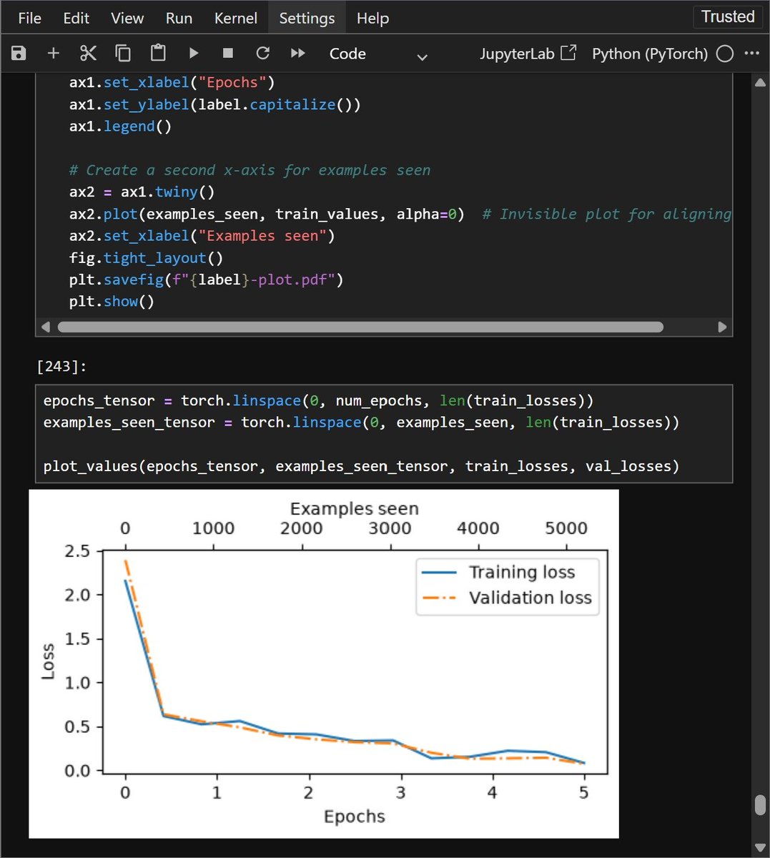This screenshot has width=770, height=858.
Task: Open the Settings menu
Action: coord(307,19)
